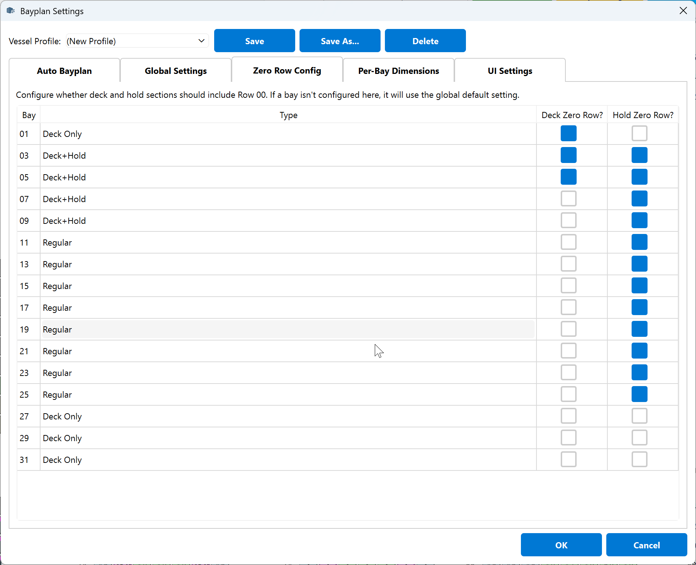
Task: Uncheck Hold Zero Row for bay 19
Action: coord(639,329)
